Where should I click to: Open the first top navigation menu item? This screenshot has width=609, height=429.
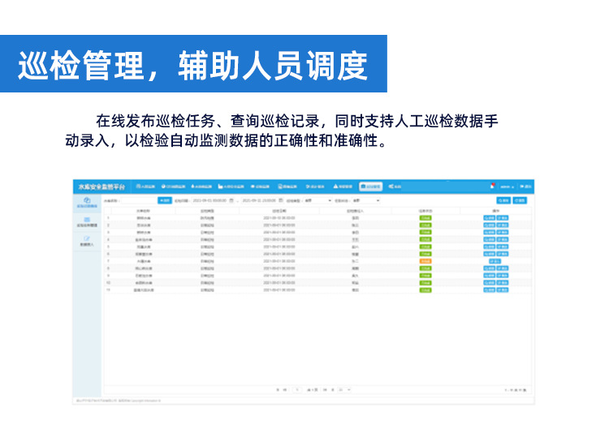pyautogui.click(x=145, y=187)
